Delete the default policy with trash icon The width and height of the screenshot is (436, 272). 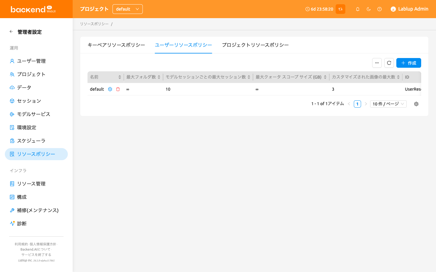[118, 89]
